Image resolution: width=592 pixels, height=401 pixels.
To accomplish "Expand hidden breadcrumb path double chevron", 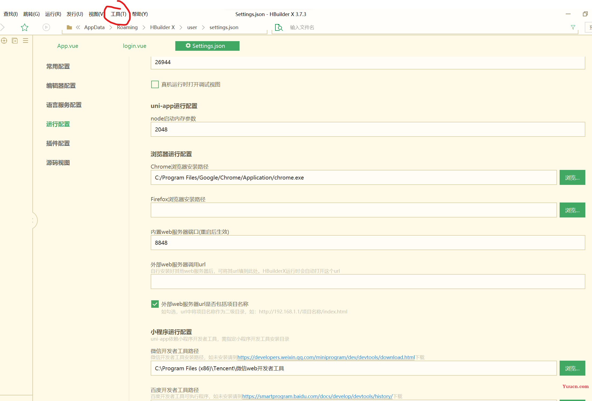I will pyautogui.click(x=78, y=27).
